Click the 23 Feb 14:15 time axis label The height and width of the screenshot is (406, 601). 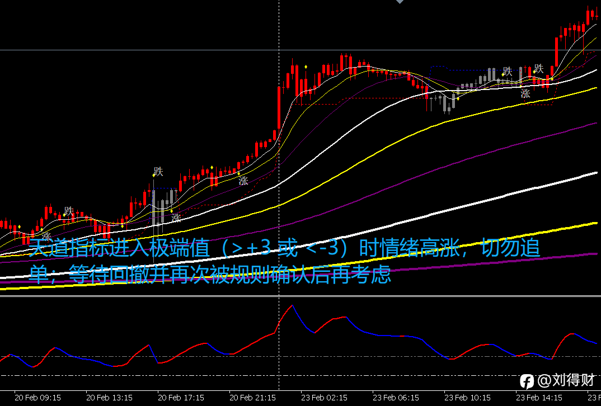[x=539, y=398]
